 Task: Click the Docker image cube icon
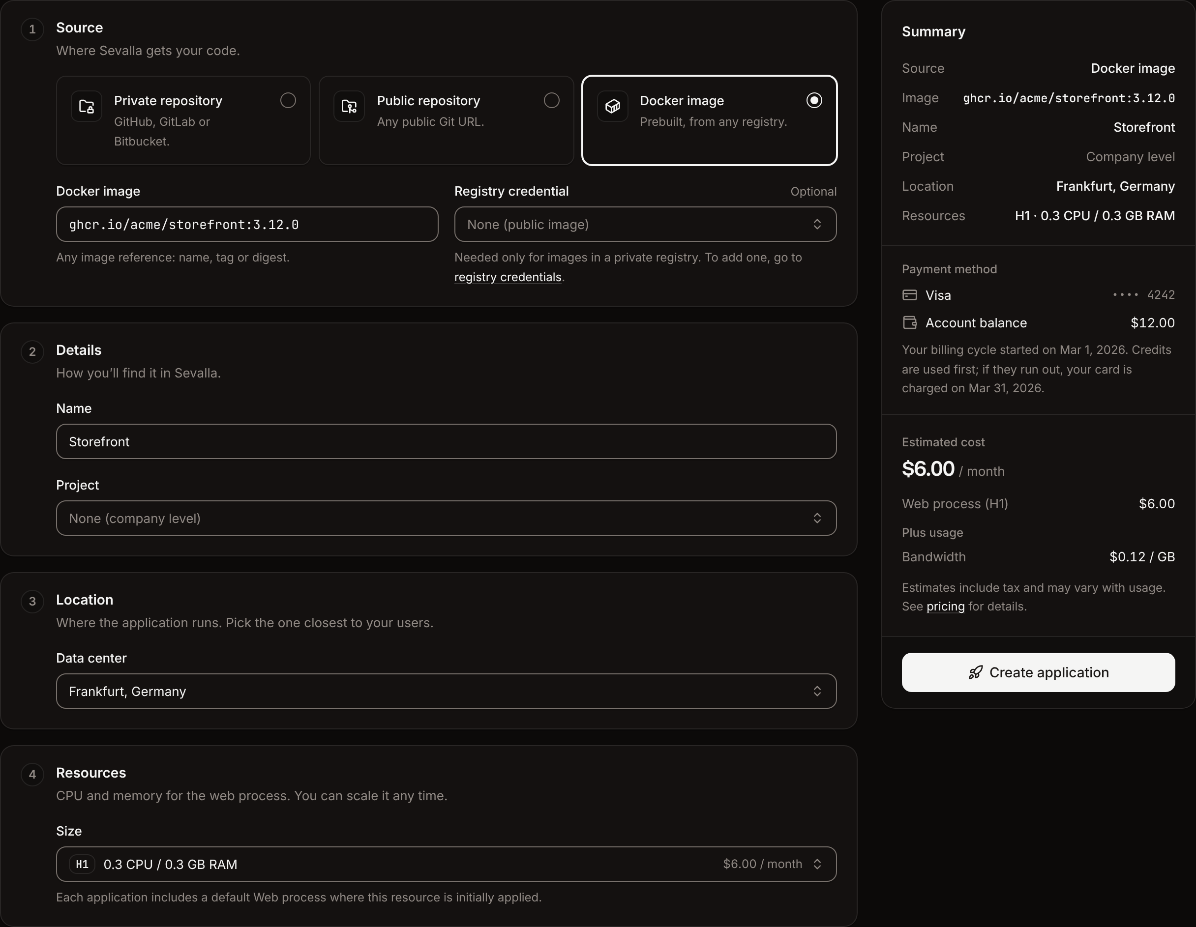[612, 106]
